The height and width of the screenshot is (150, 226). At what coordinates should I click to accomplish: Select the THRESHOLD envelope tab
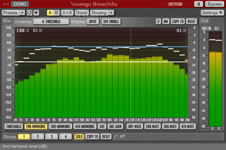(14, 126)
